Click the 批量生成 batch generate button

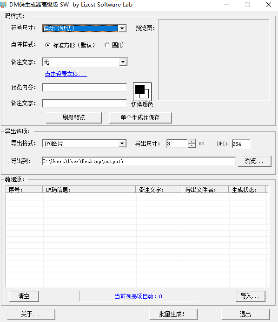coord(173,315)
